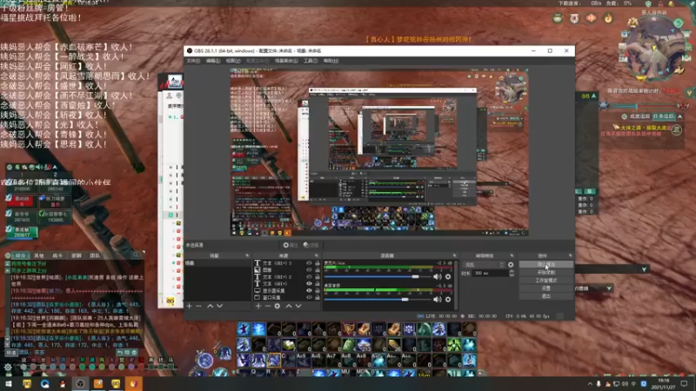
Task: Open desktop audio channel settings gear
Action: [448, 276]
